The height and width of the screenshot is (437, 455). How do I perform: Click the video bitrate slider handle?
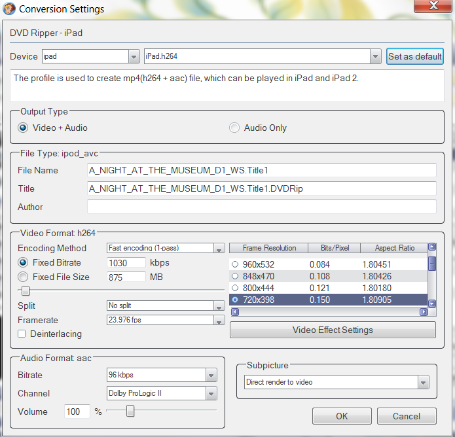(x=26, y=290)
